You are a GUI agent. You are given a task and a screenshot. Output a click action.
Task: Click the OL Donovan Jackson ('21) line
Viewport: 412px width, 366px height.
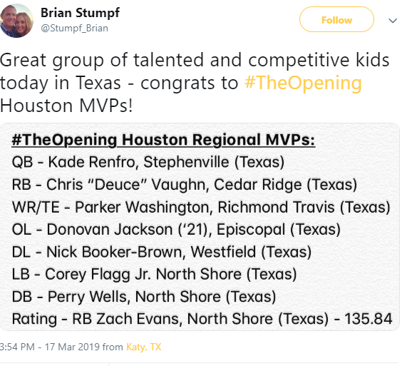pyautogui.click(x=176, y=230)
